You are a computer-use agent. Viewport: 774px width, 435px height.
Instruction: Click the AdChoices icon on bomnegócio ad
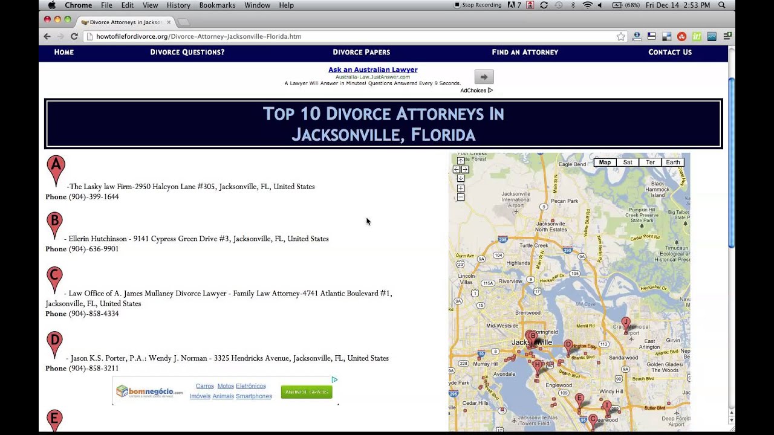334,380
